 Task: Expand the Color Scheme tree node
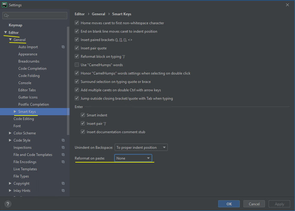point(10,133)
